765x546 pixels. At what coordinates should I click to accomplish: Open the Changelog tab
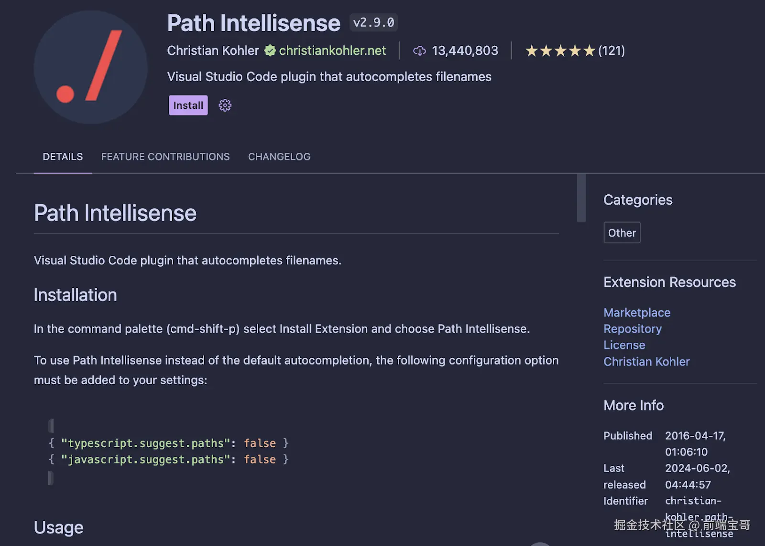(279, 157)
